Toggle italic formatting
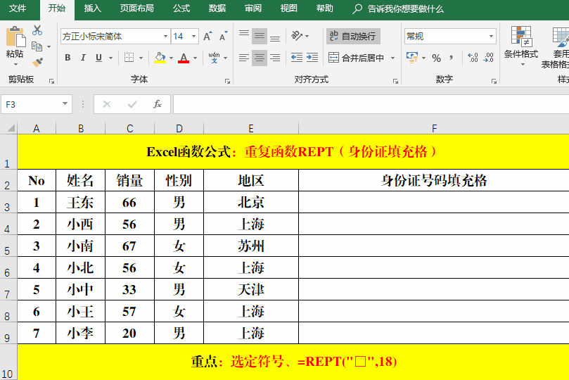Image resolution: width=569 pixels, height=380 pixels. coord(83,57)
